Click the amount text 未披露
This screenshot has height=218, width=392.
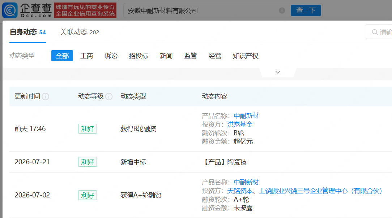[x=243, y=208]
